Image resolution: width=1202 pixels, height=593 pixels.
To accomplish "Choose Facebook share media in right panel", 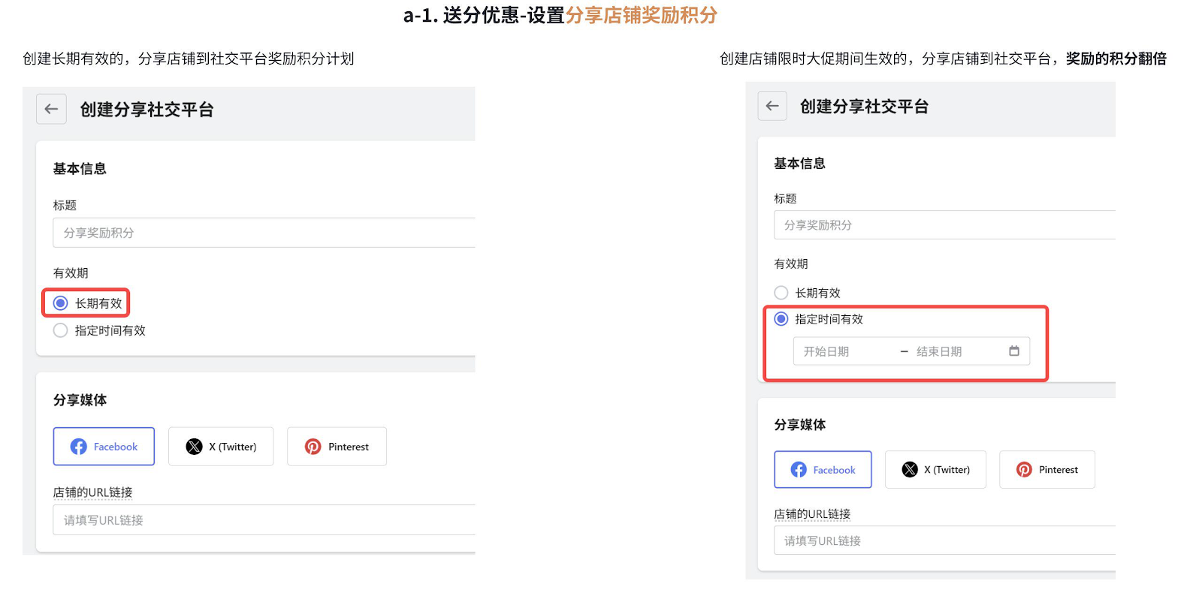I will [823, 470].
